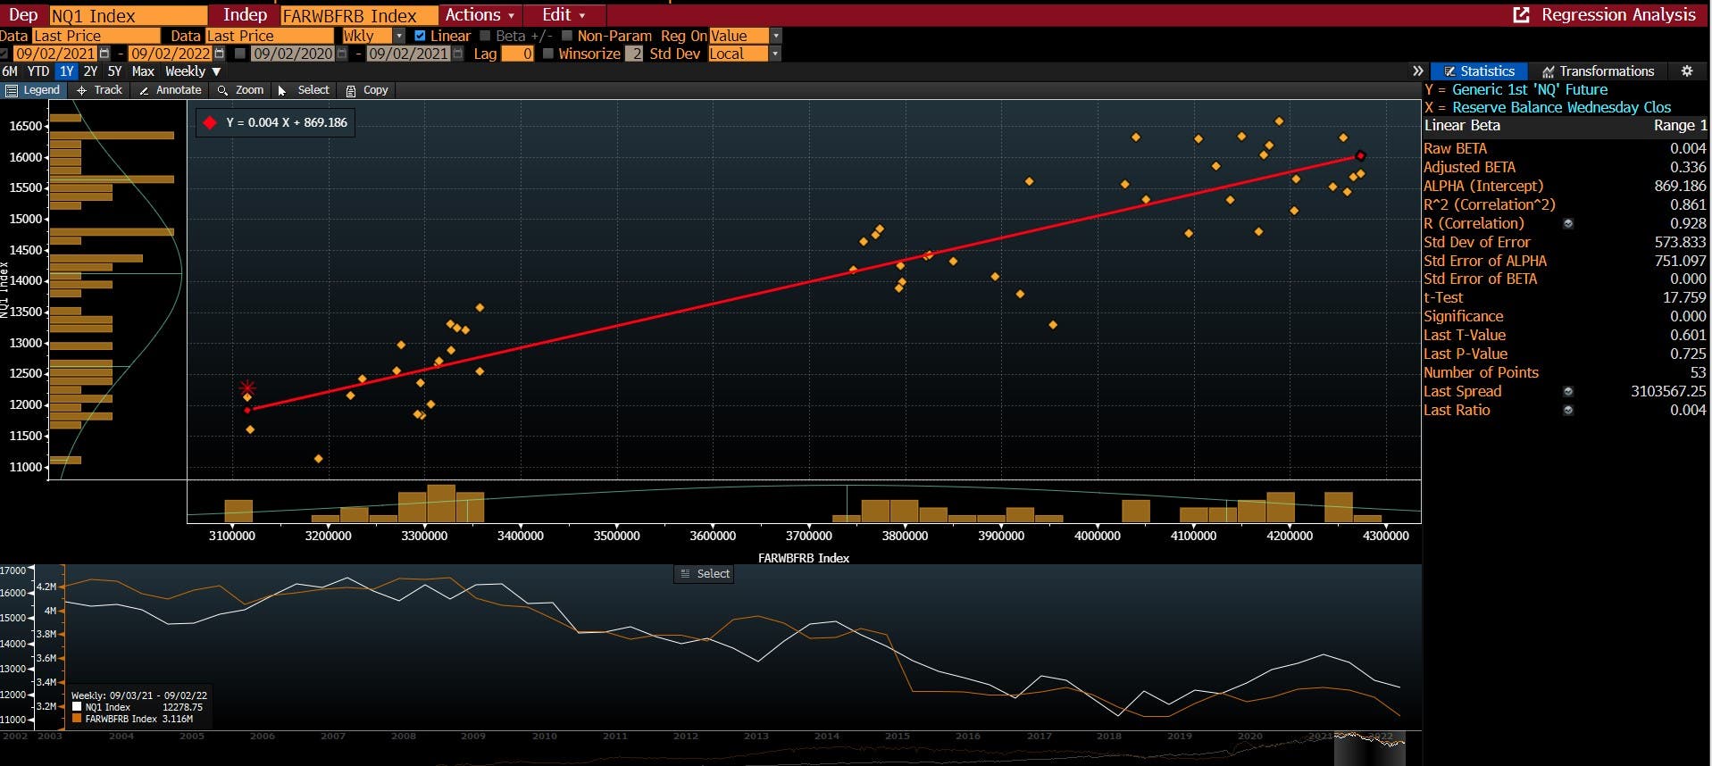1712x766 pixels.
Task: Click the start date 09/02/2021 field
Action: 55,54
